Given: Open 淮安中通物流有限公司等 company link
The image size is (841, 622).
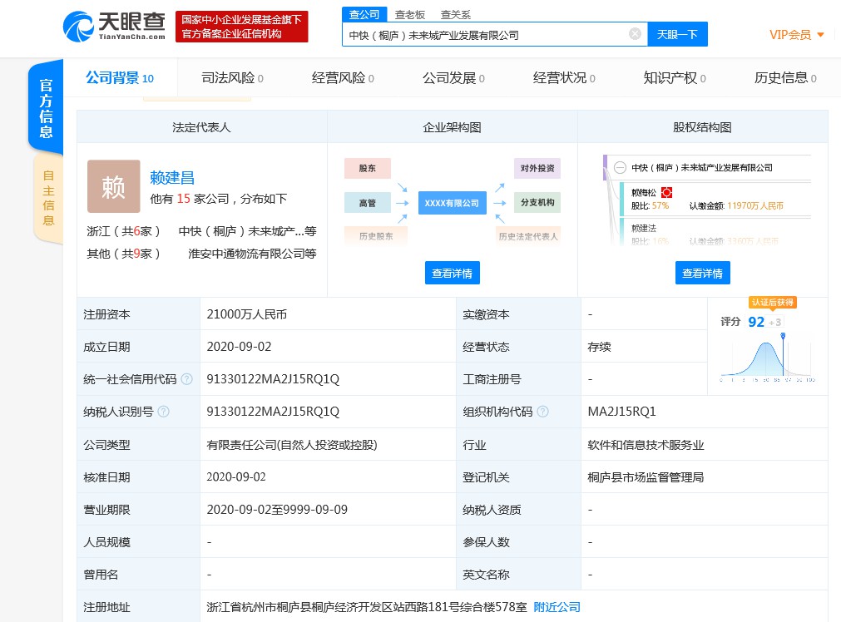Looking at the screenshot, I should pos(252,254).
